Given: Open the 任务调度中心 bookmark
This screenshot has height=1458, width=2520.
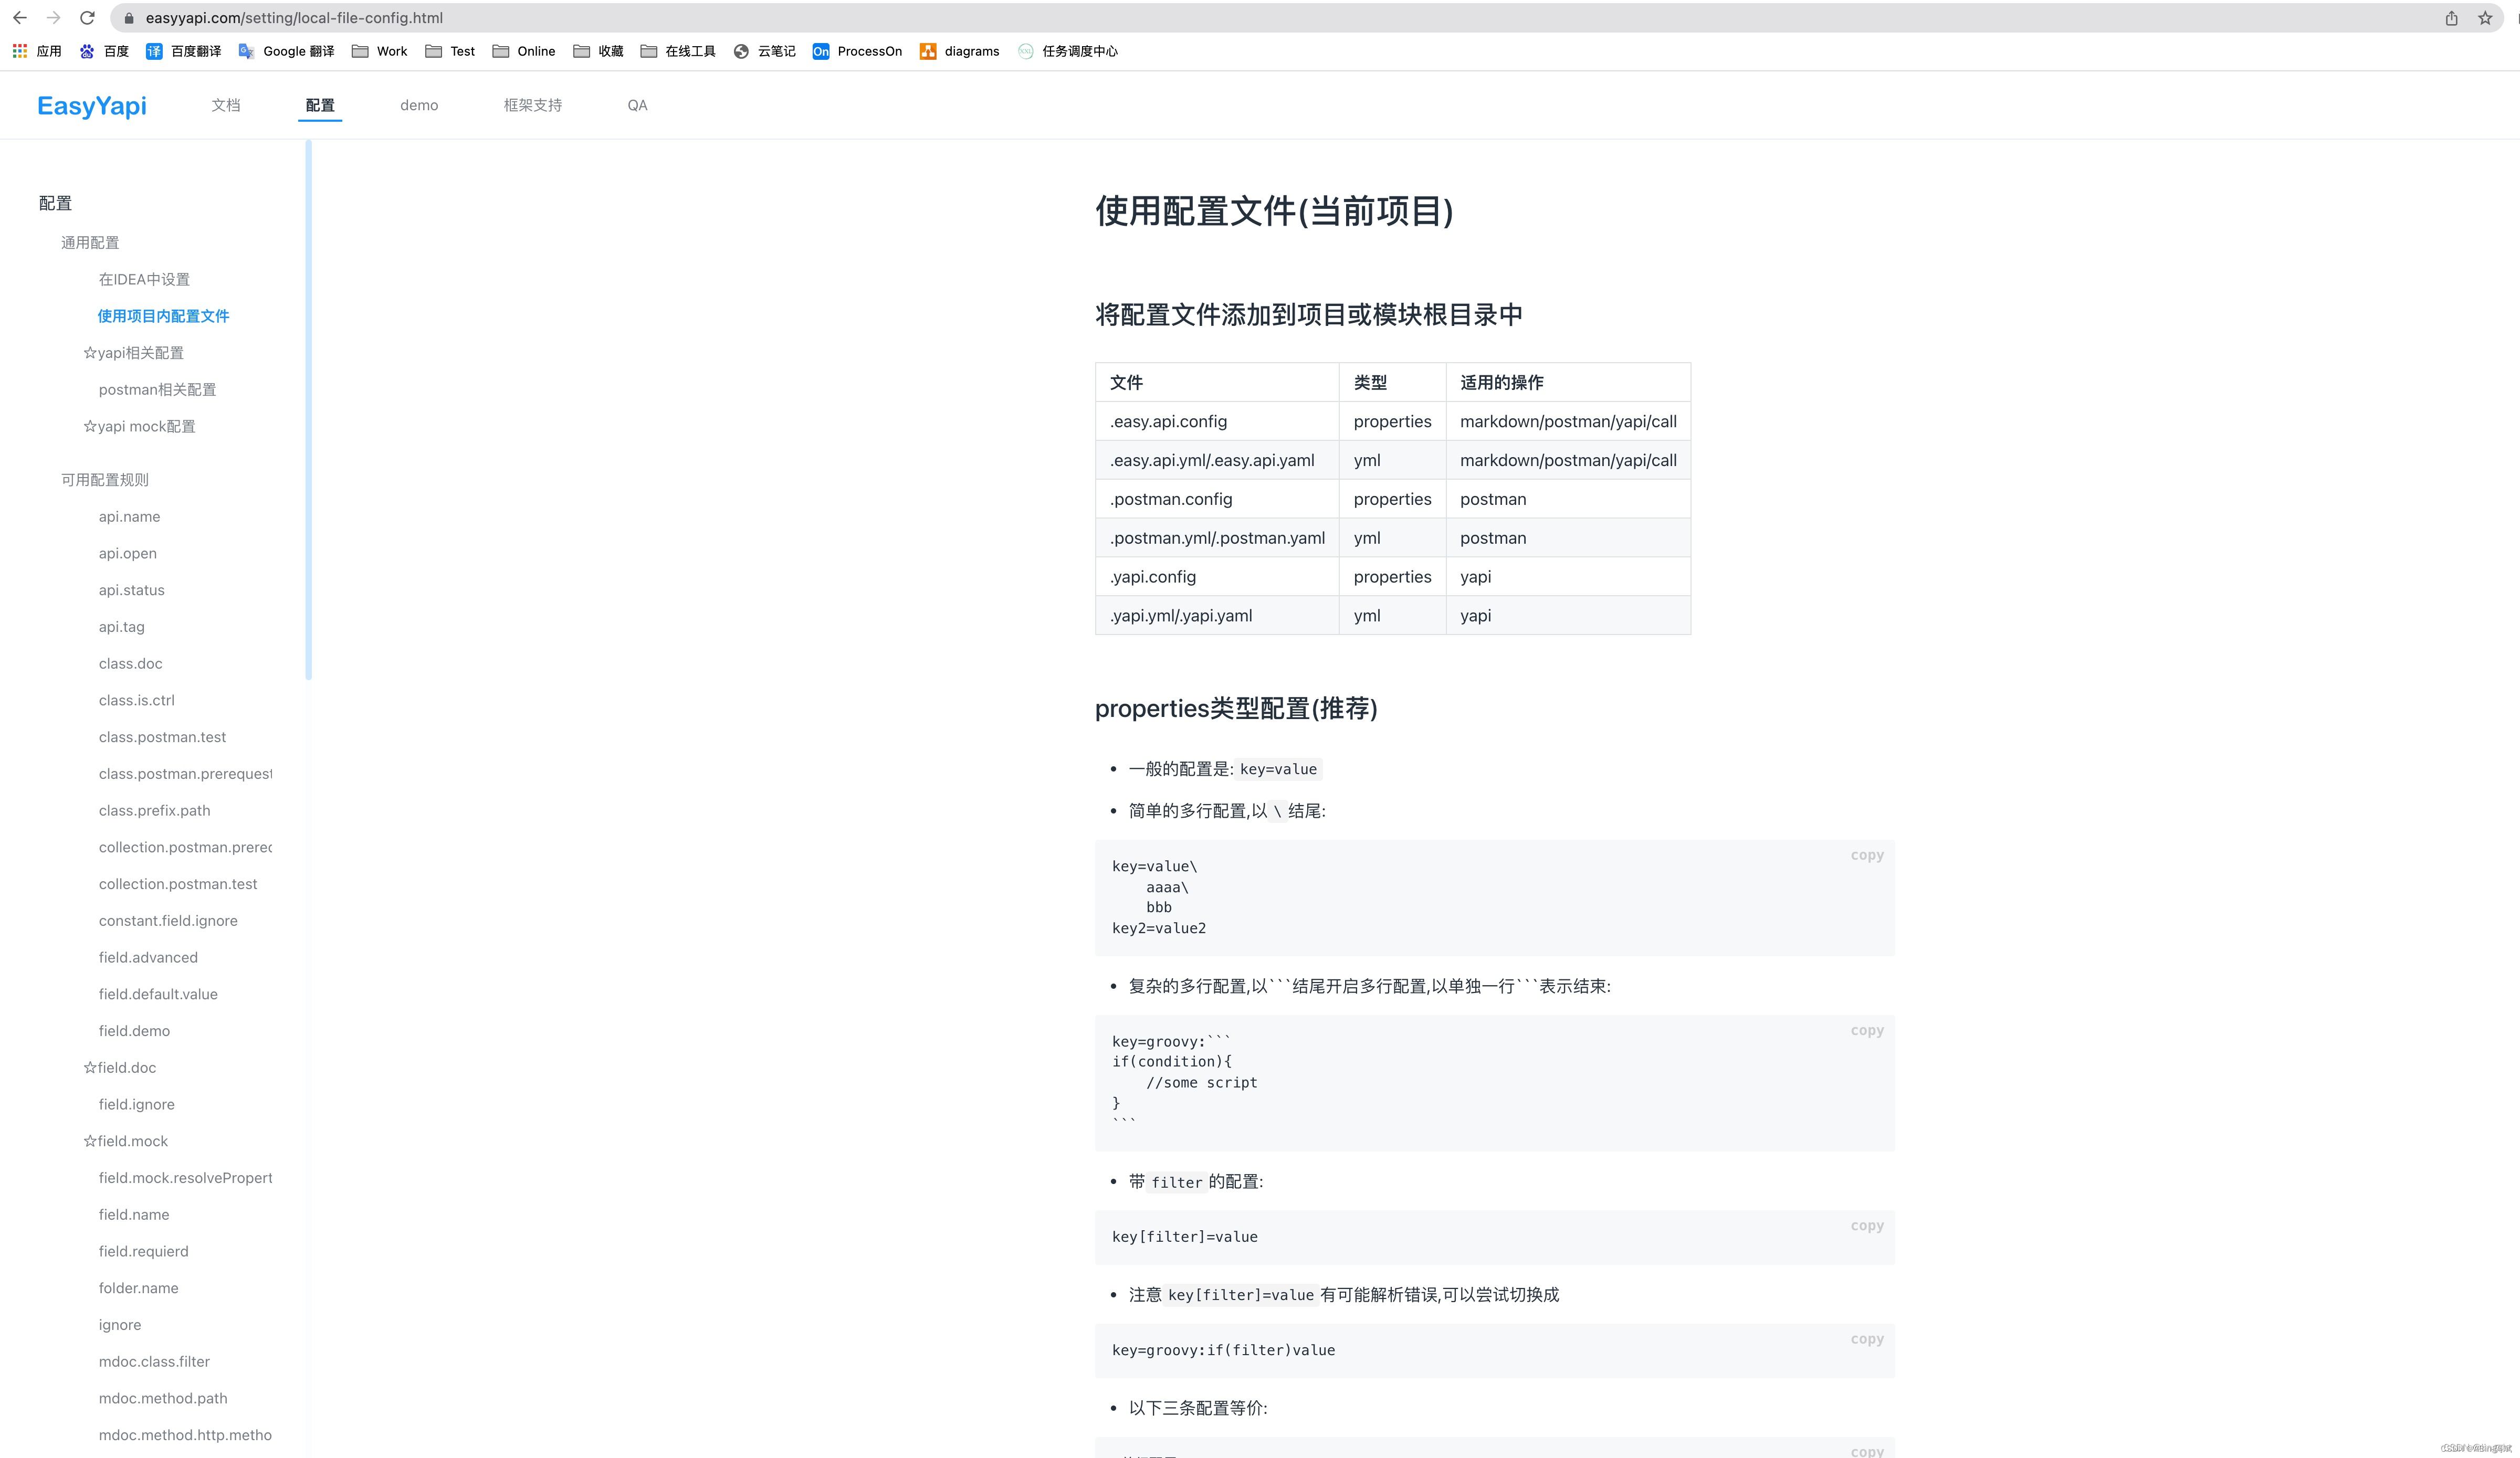Looking at the screenshot, I should point(1080,51).
